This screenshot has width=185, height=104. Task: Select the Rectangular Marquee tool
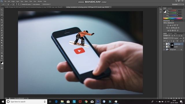tap(2, 12)
